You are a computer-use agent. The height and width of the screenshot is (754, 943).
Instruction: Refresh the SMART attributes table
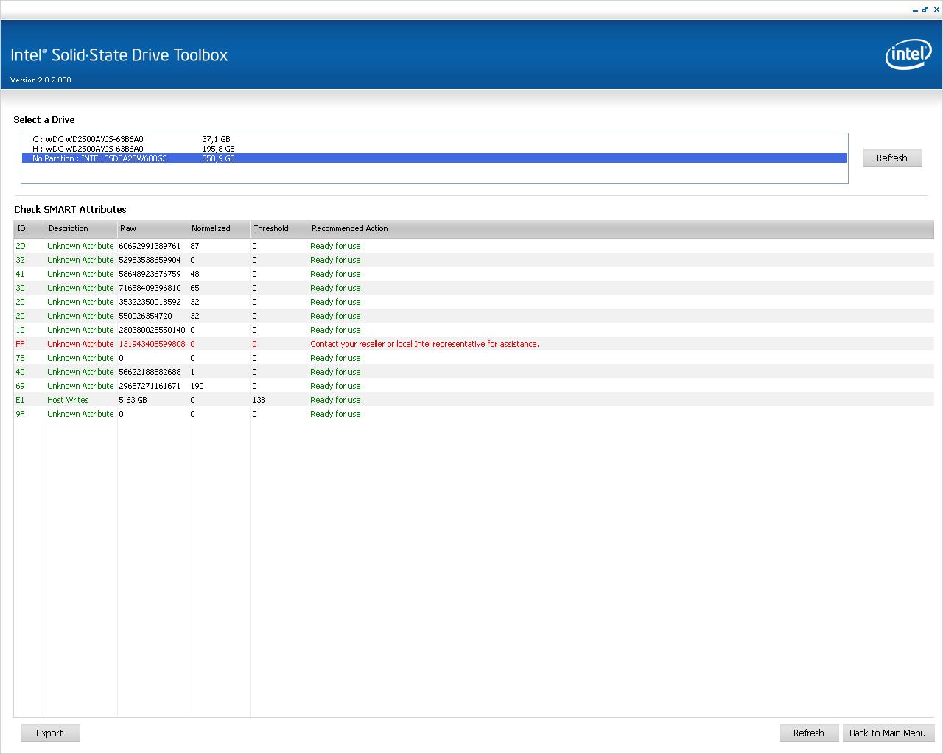[x=809, y=733]
